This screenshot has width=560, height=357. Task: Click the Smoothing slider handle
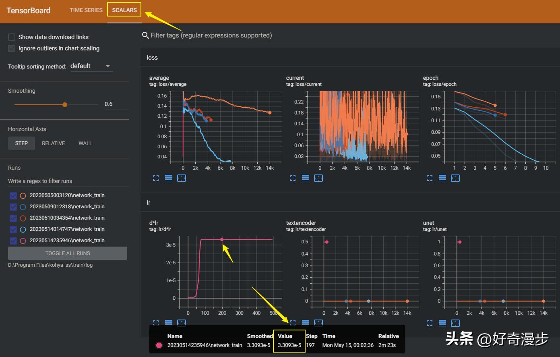[x=65, y=105]
